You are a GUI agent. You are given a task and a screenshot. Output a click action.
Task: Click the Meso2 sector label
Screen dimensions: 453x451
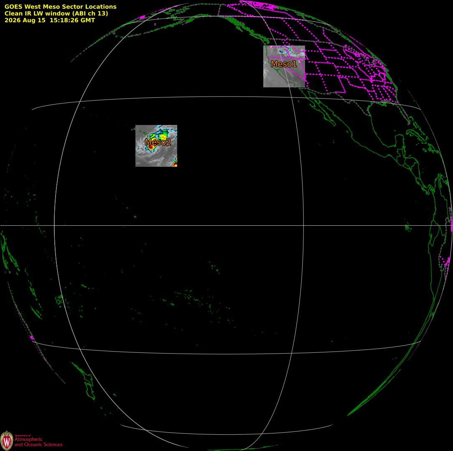coord(158,142)
